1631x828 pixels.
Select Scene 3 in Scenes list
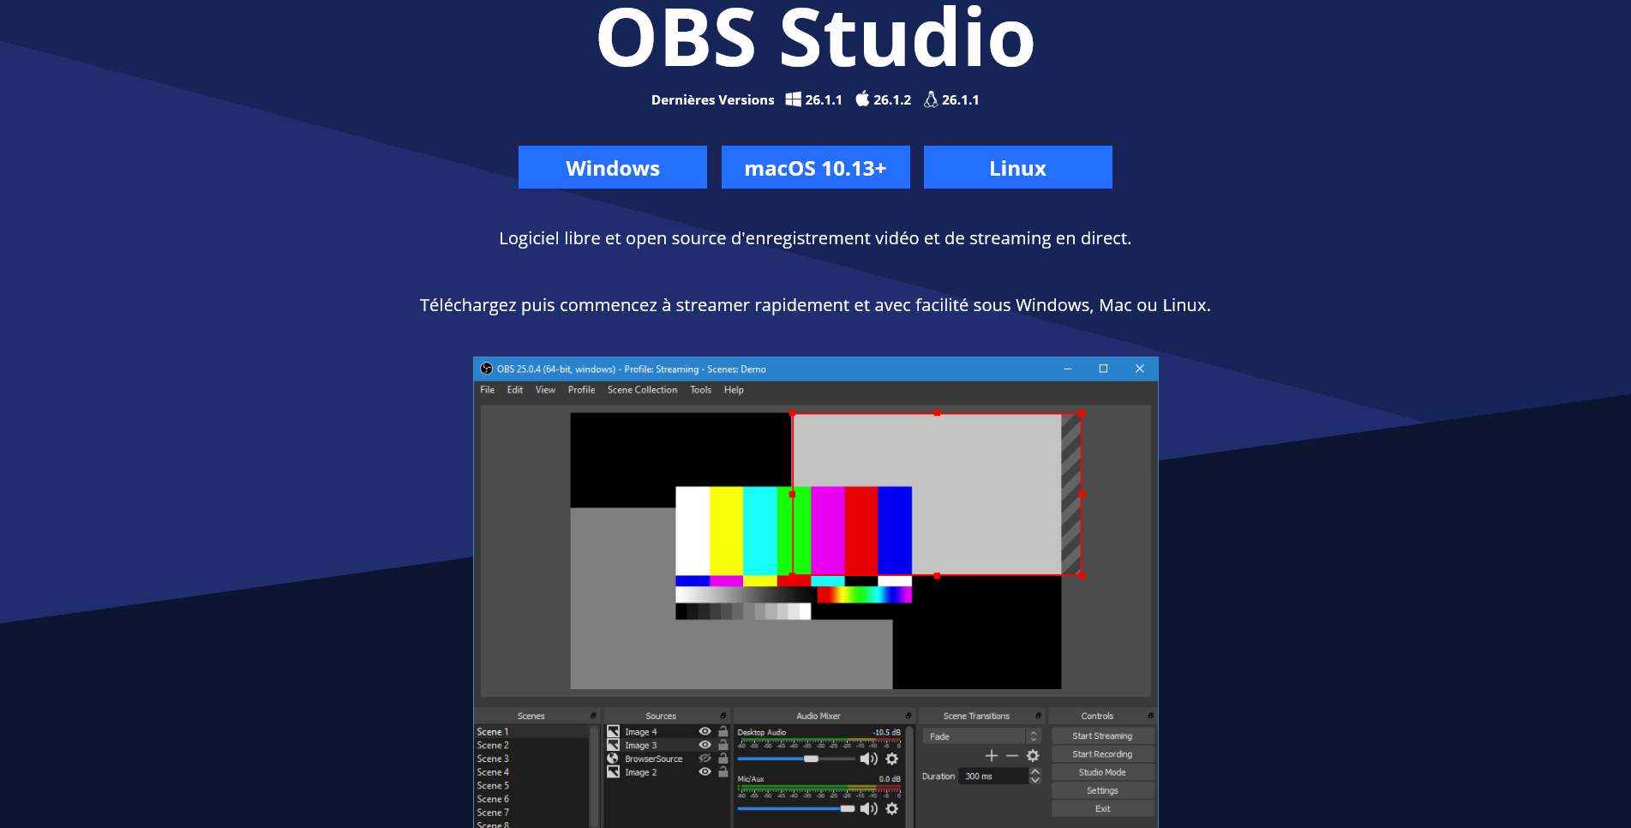tap(531, 759)
